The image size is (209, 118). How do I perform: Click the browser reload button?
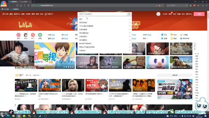click(17, 6)
